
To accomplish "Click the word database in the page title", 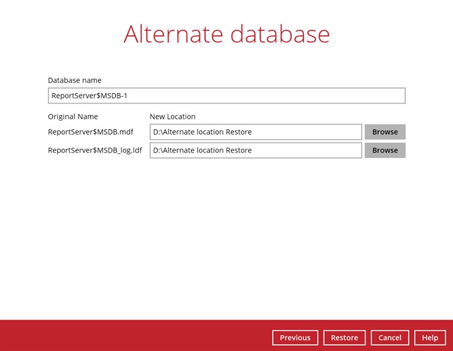I will pos(279,34).
